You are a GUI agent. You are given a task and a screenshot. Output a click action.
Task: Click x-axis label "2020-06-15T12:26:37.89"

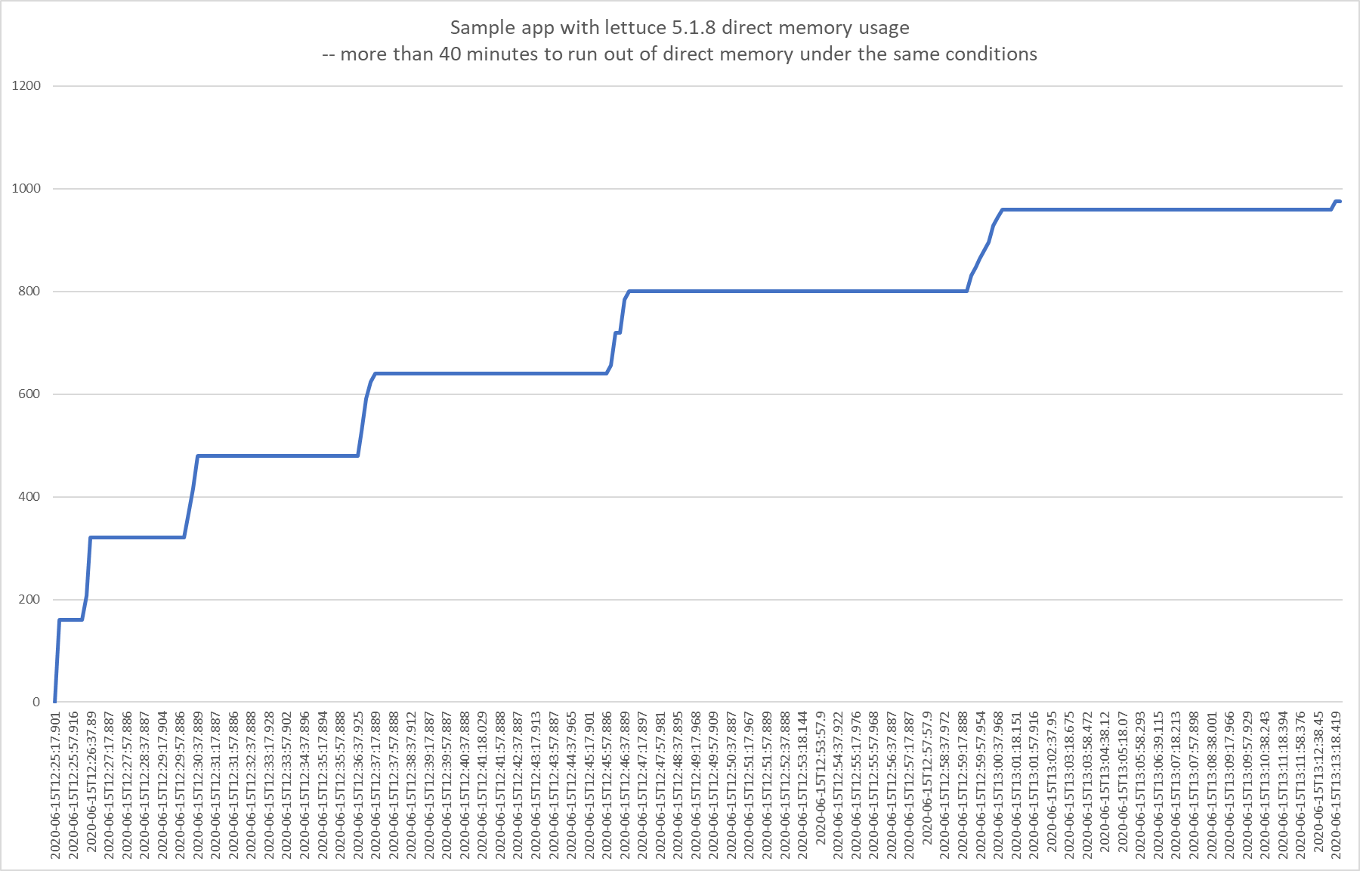click(91, 782)
